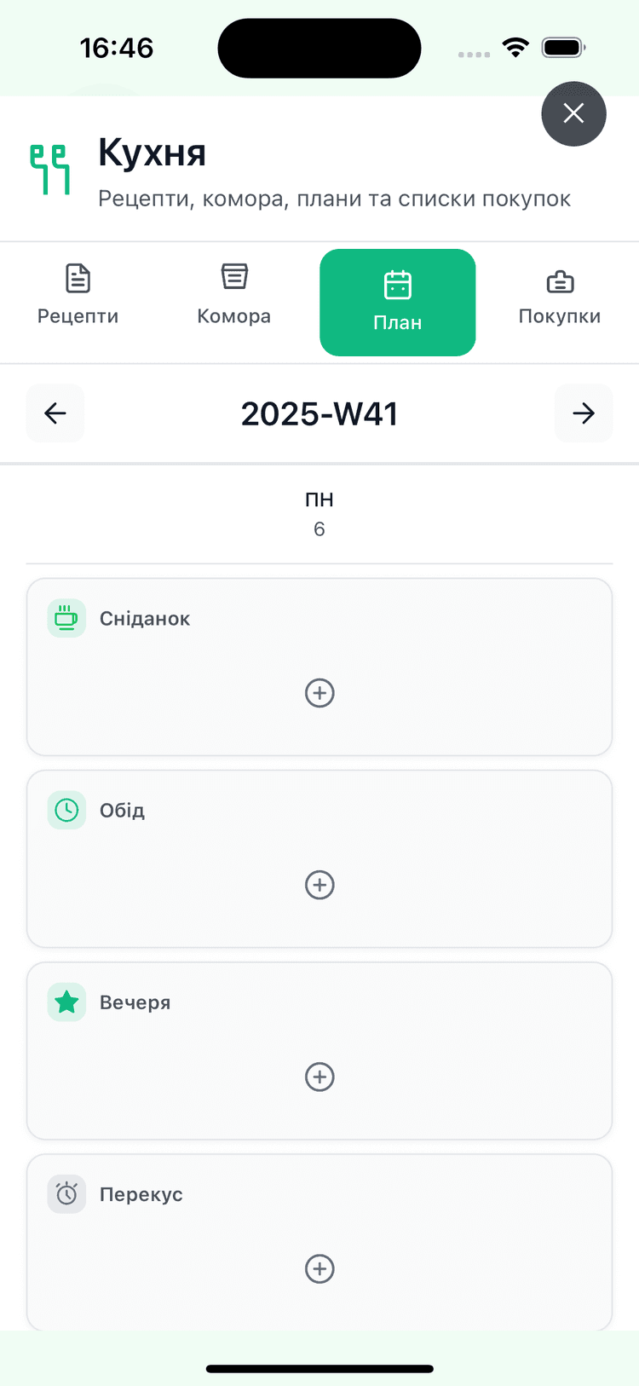
Task: Select the ПН 6 day header
Action: click(x=319, y=513)
